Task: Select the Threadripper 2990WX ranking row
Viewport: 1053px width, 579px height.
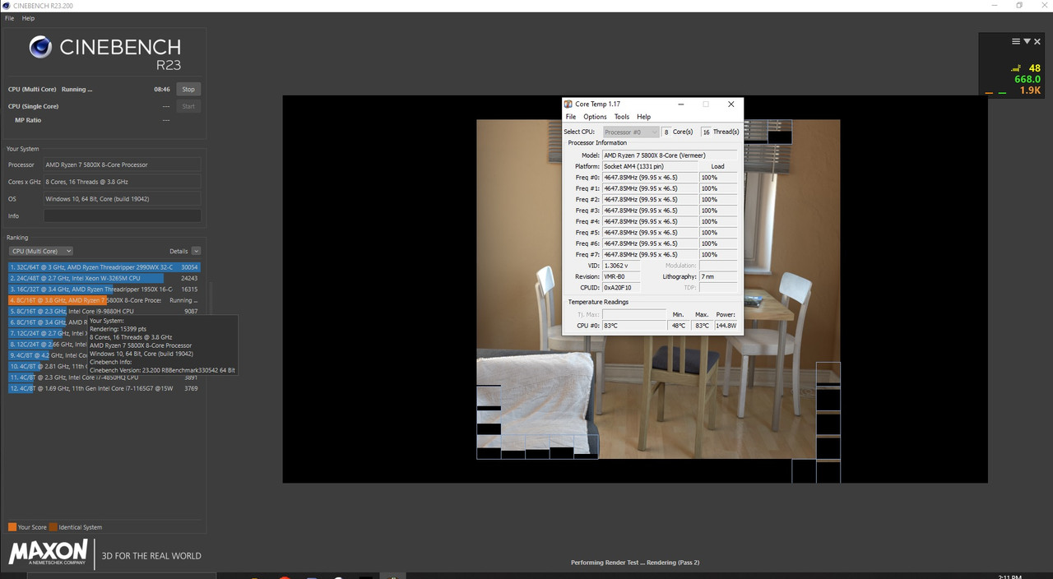Action: tap(104, 267)
